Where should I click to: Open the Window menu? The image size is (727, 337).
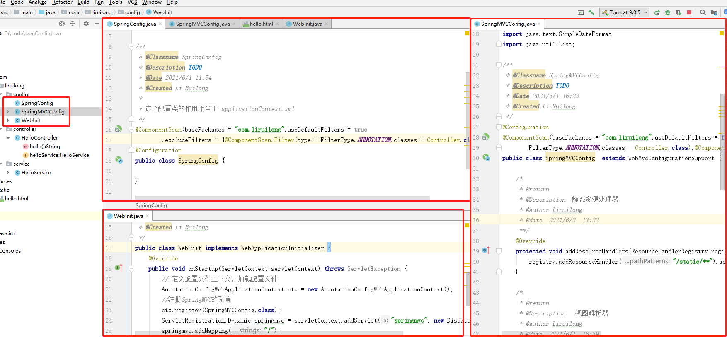pyautogui.click(x=152, y=2)
